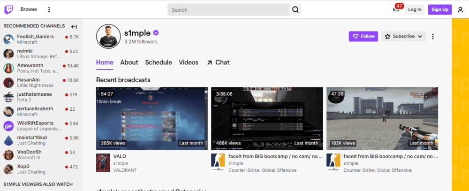Open the VALO broadcast title
The height and width of the screenshot is (191, 469).
(120, 156)
